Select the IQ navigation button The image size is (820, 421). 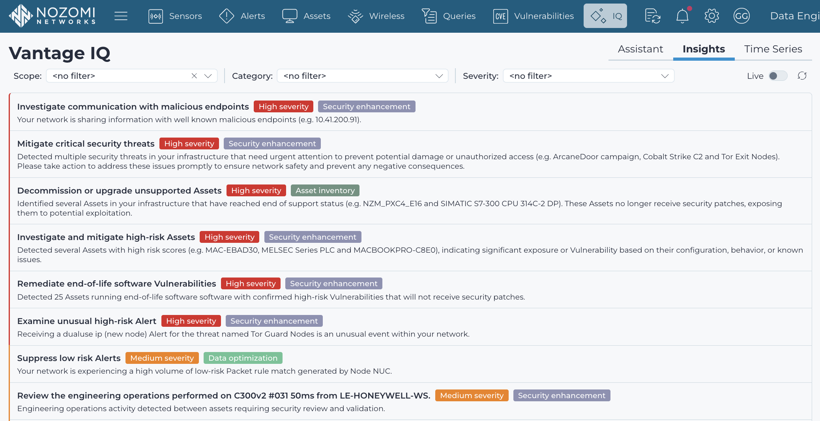click(605, 16)
